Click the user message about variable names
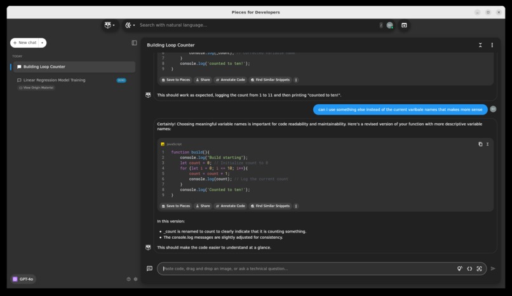 (x=400, y=110)
